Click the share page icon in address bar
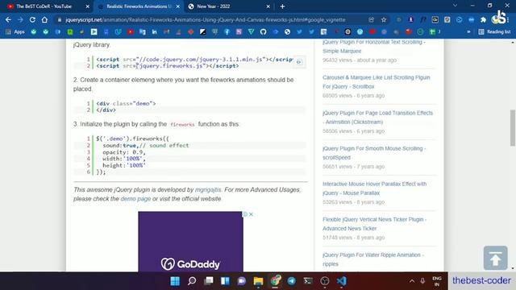Image resolution: width=516 pixels, height=290 pixels. pyautogui.click(x=371, y=19)
